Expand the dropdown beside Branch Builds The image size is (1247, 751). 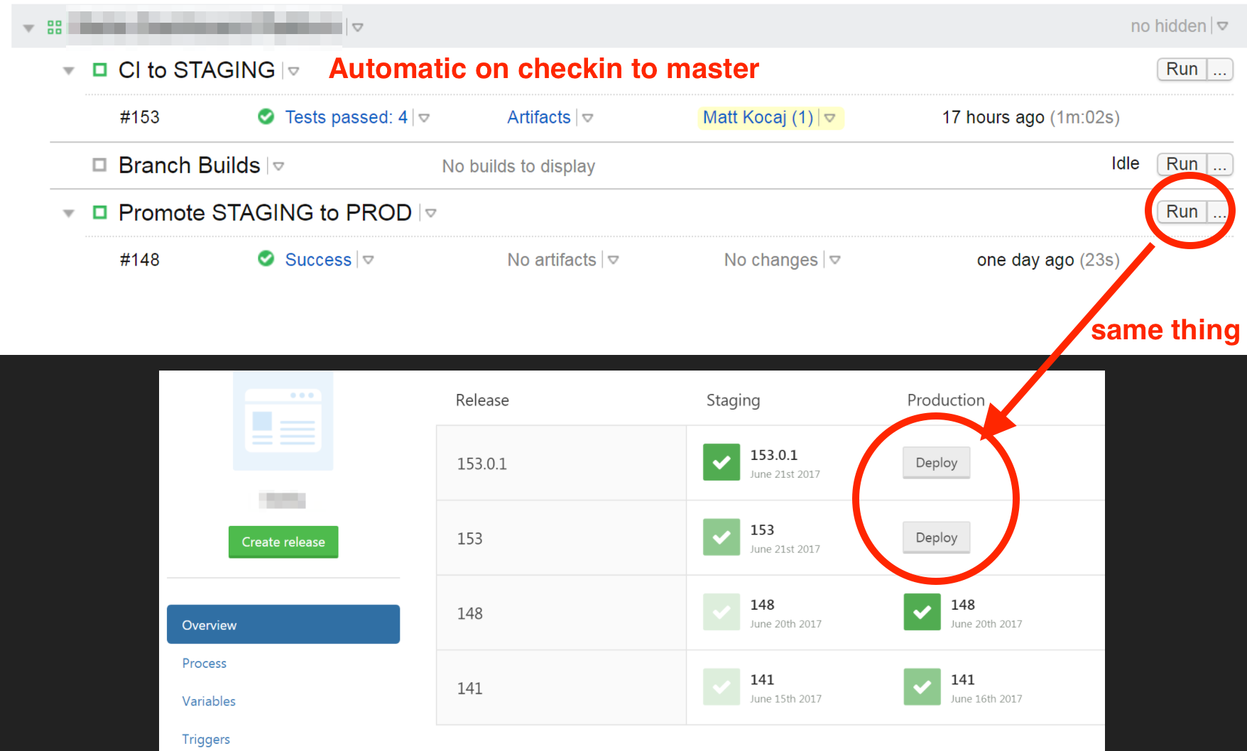pyautogui.click(x=279, y=166)
